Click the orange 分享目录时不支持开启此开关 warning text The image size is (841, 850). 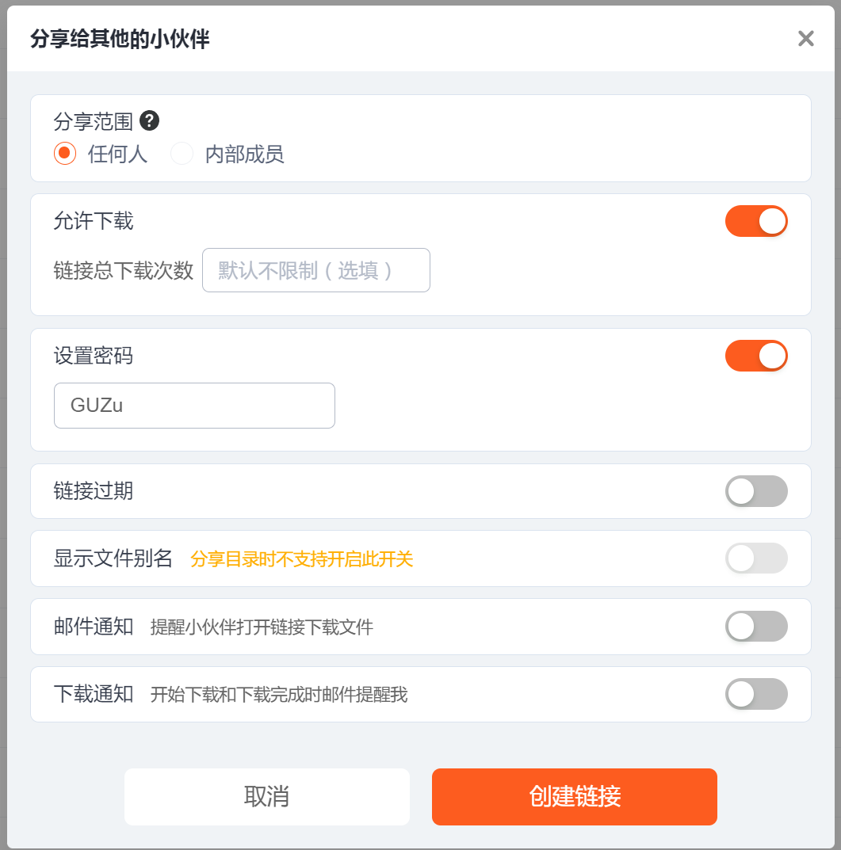302,559
